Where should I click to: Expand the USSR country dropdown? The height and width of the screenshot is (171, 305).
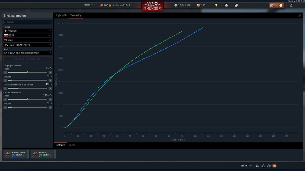27,35
